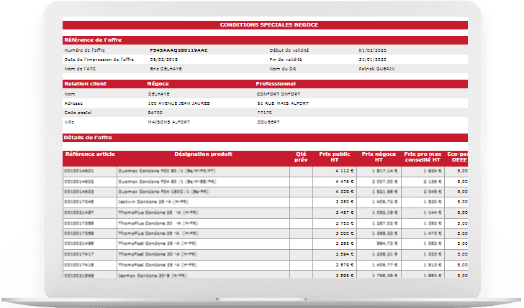
Task: Select the 'Prix pro max conseillé HT' header
Action: pyautogui.click(x=422, y=157)
